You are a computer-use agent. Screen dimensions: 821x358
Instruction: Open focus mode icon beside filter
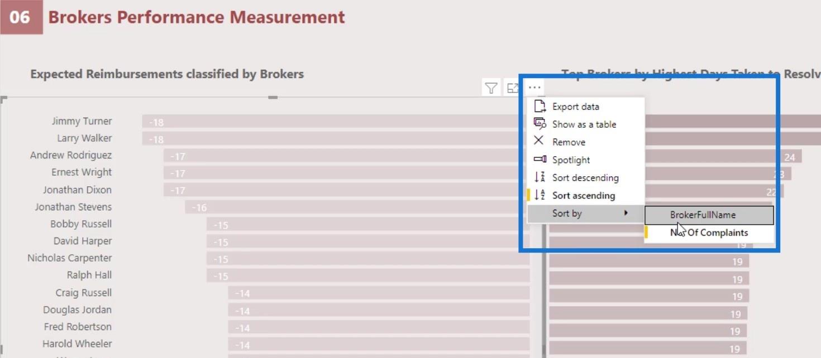coord(512,88)
